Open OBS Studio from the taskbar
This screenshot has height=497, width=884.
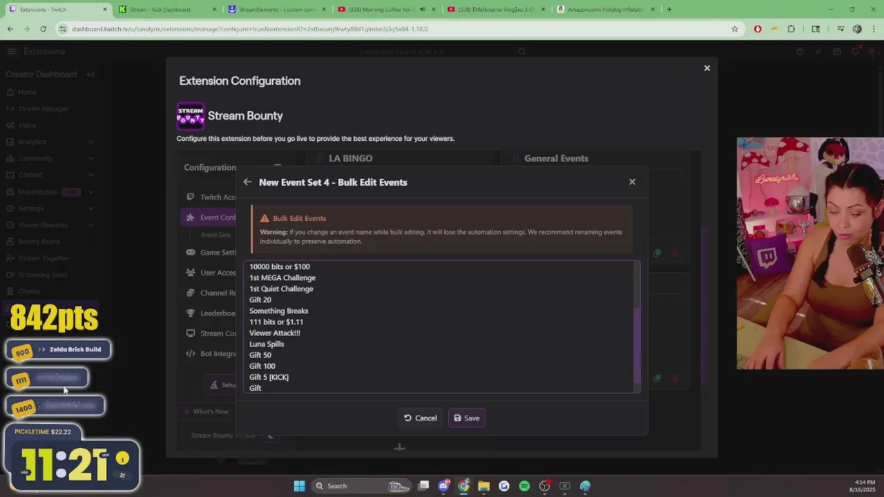(x=544, y=486)
